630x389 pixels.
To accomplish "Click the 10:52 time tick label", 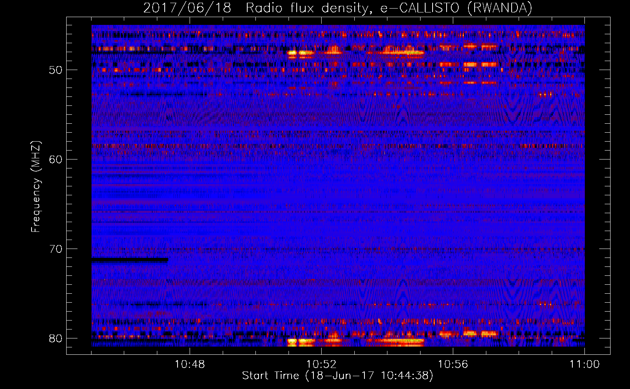I will coord(321,364).
